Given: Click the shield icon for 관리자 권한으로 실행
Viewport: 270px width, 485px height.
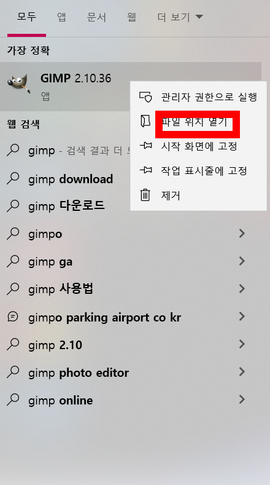Looking at the screenshot, I should [x=145, y=97].
